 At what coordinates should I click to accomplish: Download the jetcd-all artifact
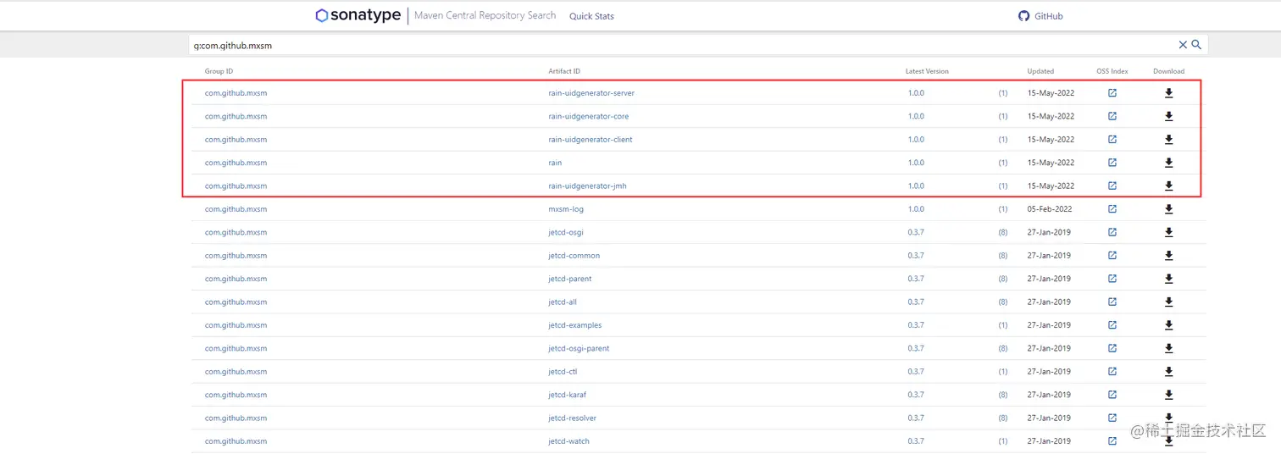(x=1168, y=302)
